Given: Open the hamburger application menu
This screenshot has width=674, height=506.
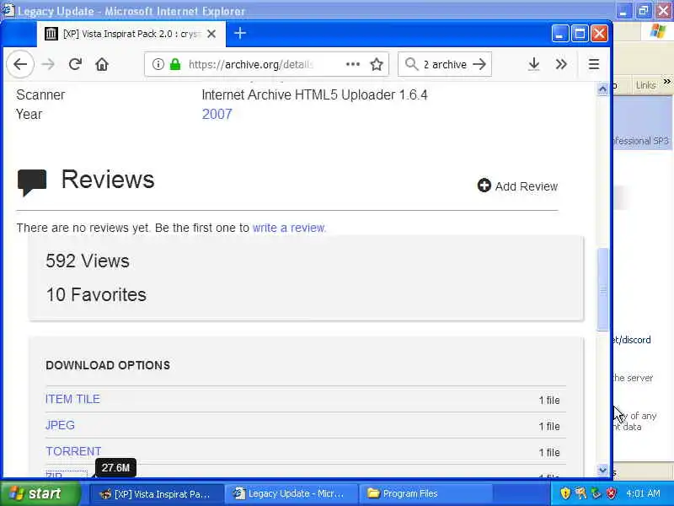Looking at the screenshot, I should [594, 65].
